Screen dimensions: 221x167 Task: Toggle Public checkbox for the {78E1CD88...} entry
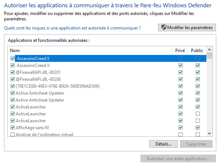click(x=198, y=86)
